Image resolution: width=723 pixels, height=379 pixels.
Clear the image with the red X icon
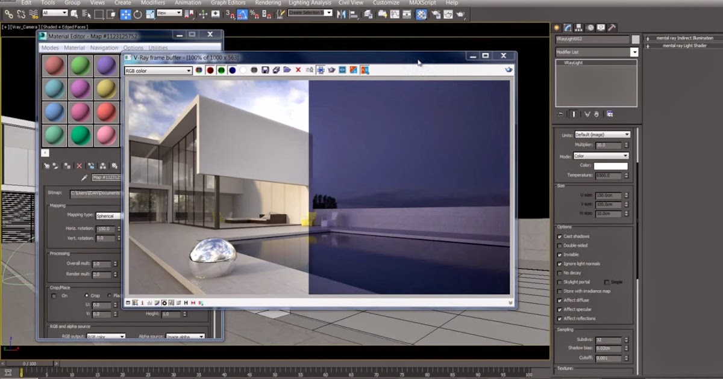tap(298, 70)
